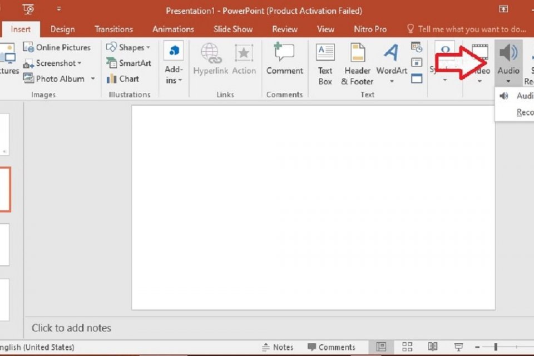Screen dimensions: 534x356
Task: Insert a Text Box
Action: tap(325, 64)
